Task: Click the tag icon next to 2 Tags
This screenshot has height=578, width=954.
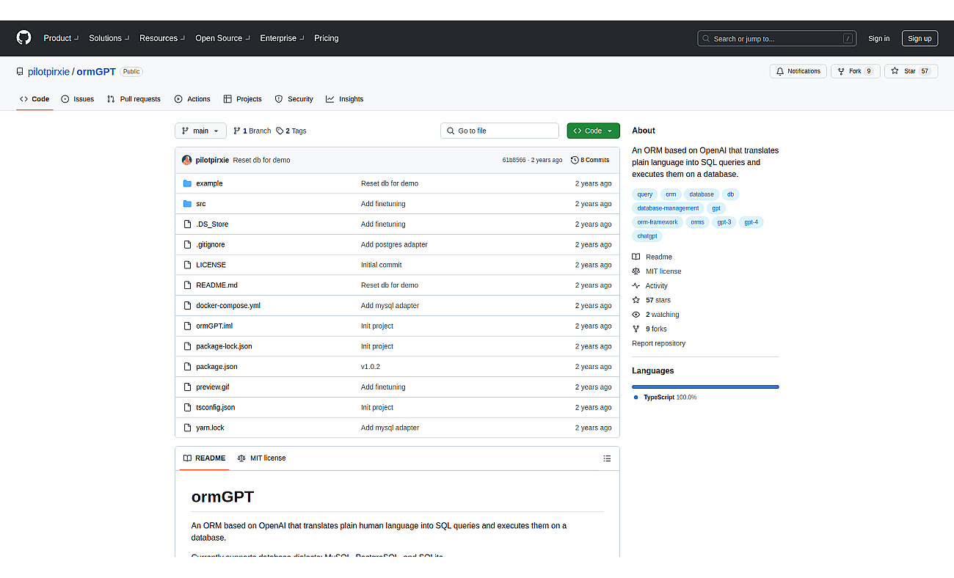Action: [280, 131]
